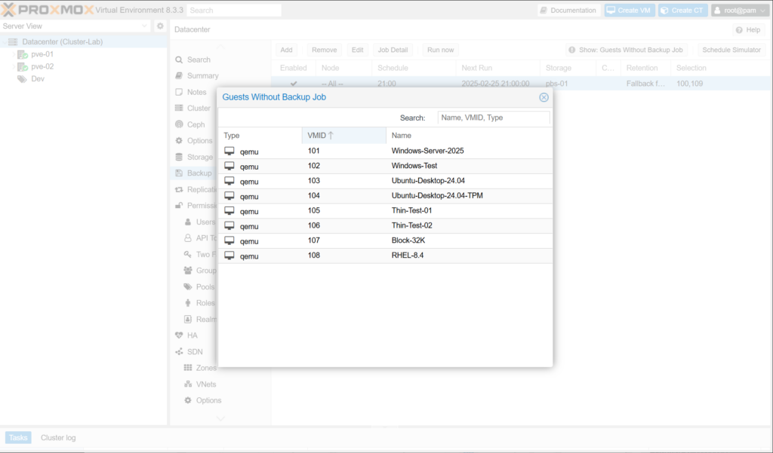Click the Notes icon in sidebar menu
Screen dimensions: 773x453
click(179, 92)
